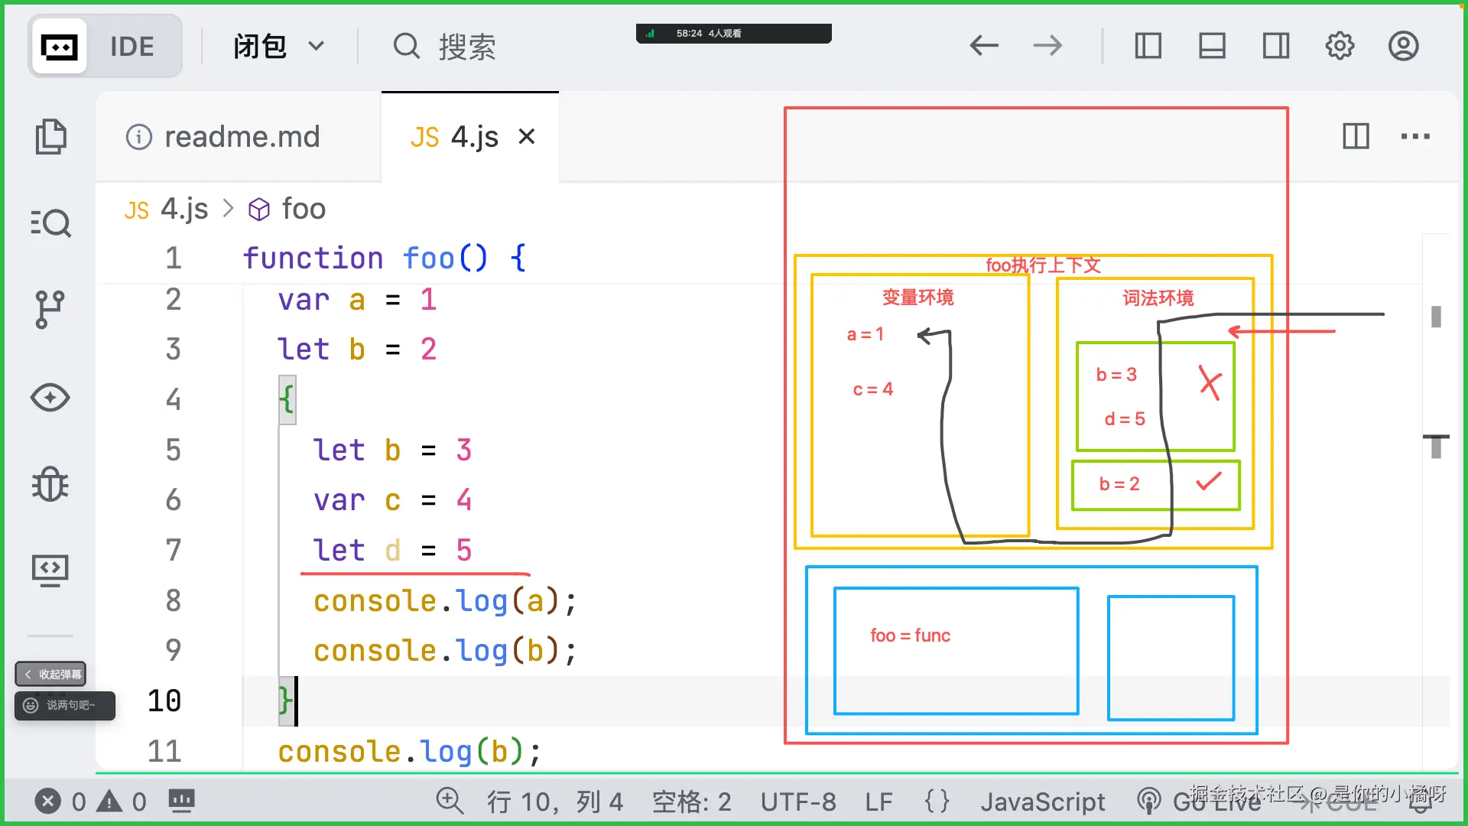Open the source control branch icon
The image size is (1468, 826).
tap(50, 310)
